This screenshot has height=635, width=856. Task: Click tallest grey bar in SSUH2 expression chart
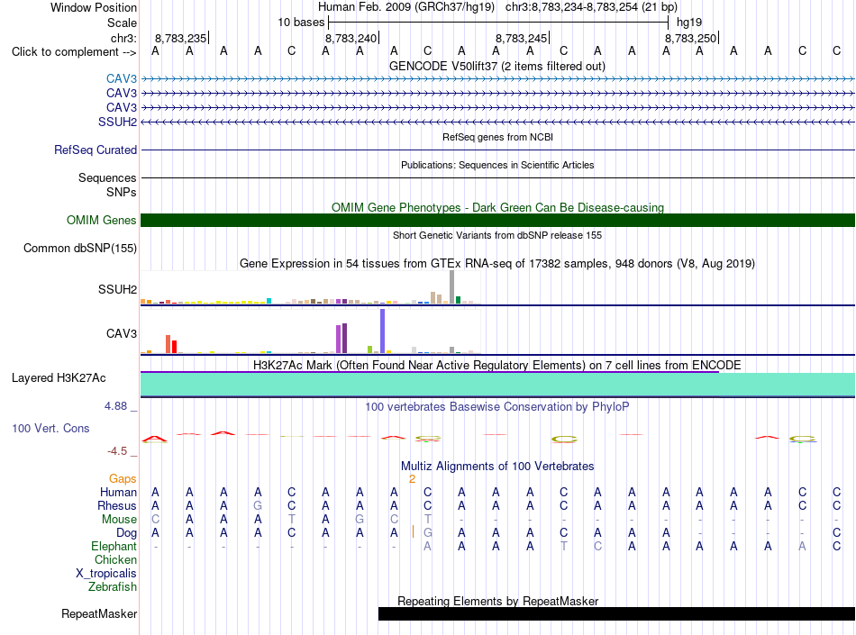[452, 287]
